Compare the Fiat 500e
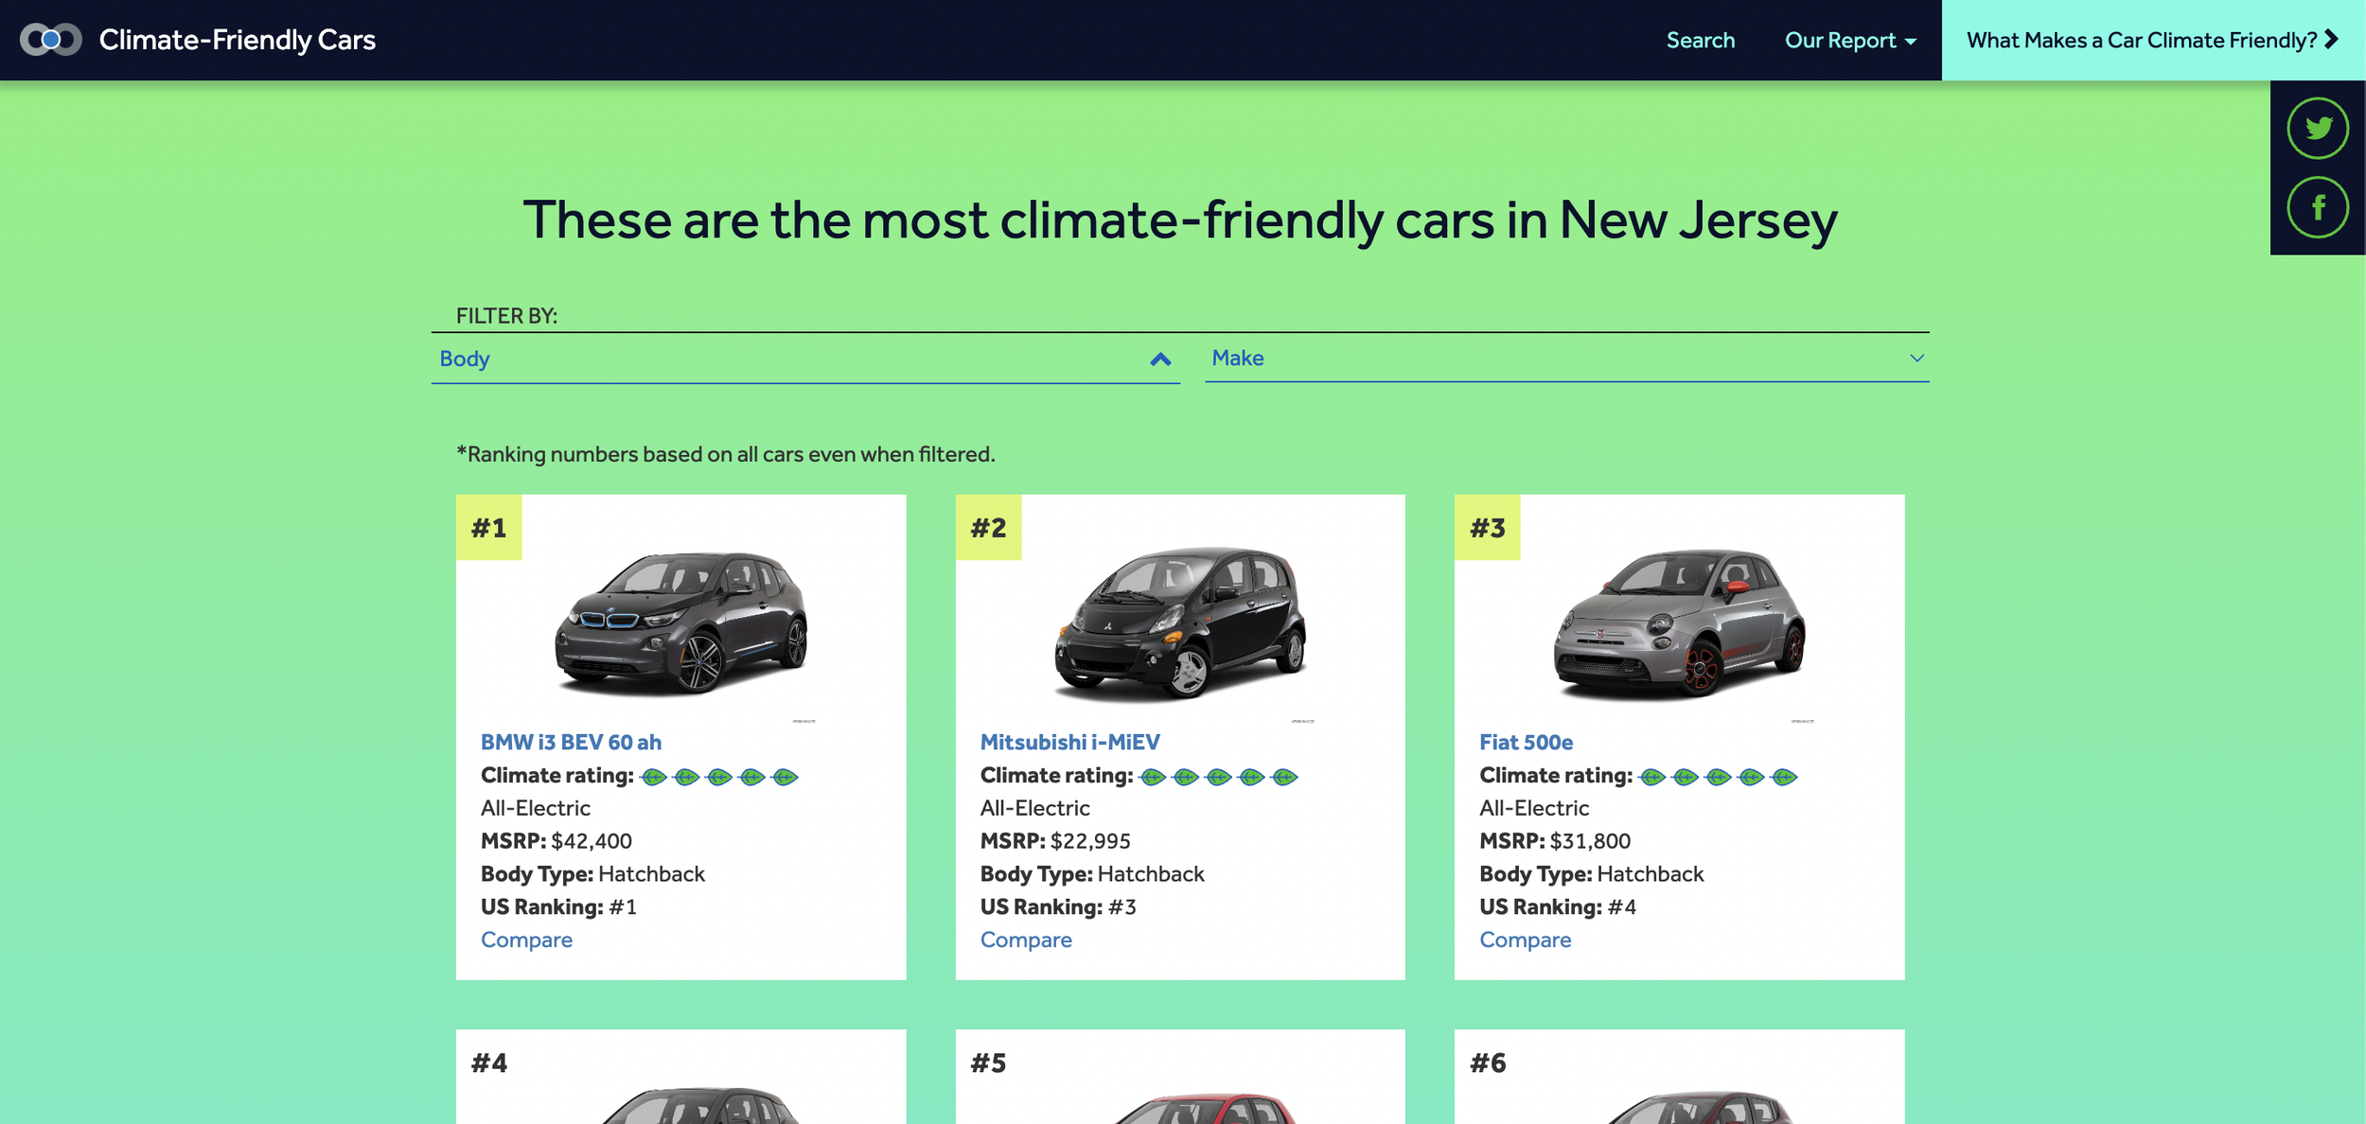 pos(1525,940)
